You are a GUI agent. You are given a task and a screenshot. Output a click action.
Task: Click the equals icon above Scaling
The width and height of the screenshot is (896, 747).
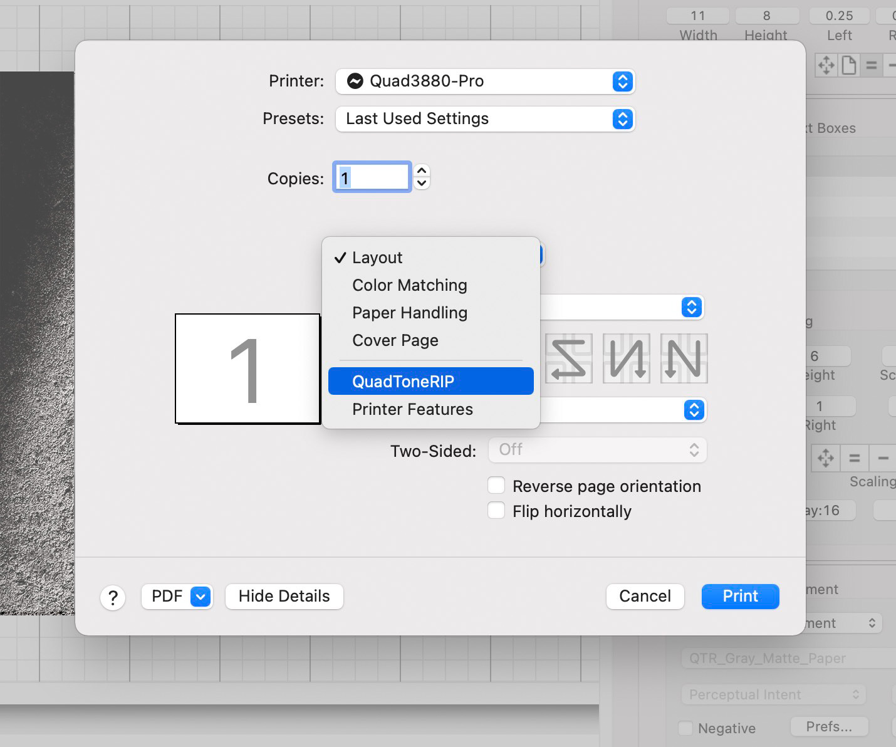coord(854,458)
